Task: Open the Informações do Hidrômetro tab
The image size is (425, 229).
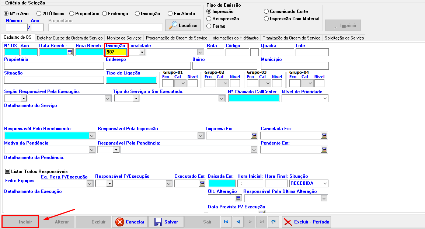Action: click(x=235, y=38)
